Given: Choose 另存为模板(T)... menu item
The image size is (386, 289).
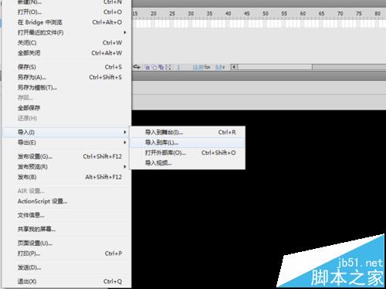Looking at the screenshot, I should (67, 88).
